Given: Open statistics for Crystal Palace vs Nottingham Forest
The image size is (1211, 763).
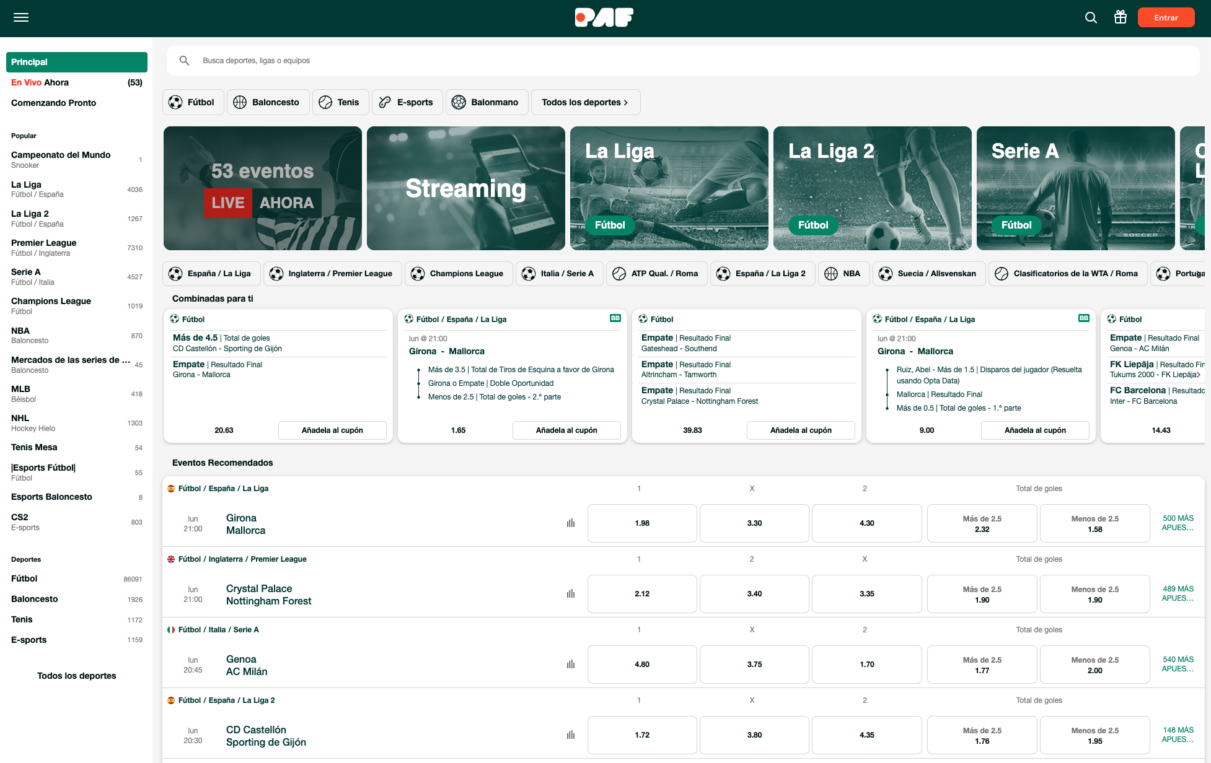Looking at the screenshot, I should click(x=571, y=594).
